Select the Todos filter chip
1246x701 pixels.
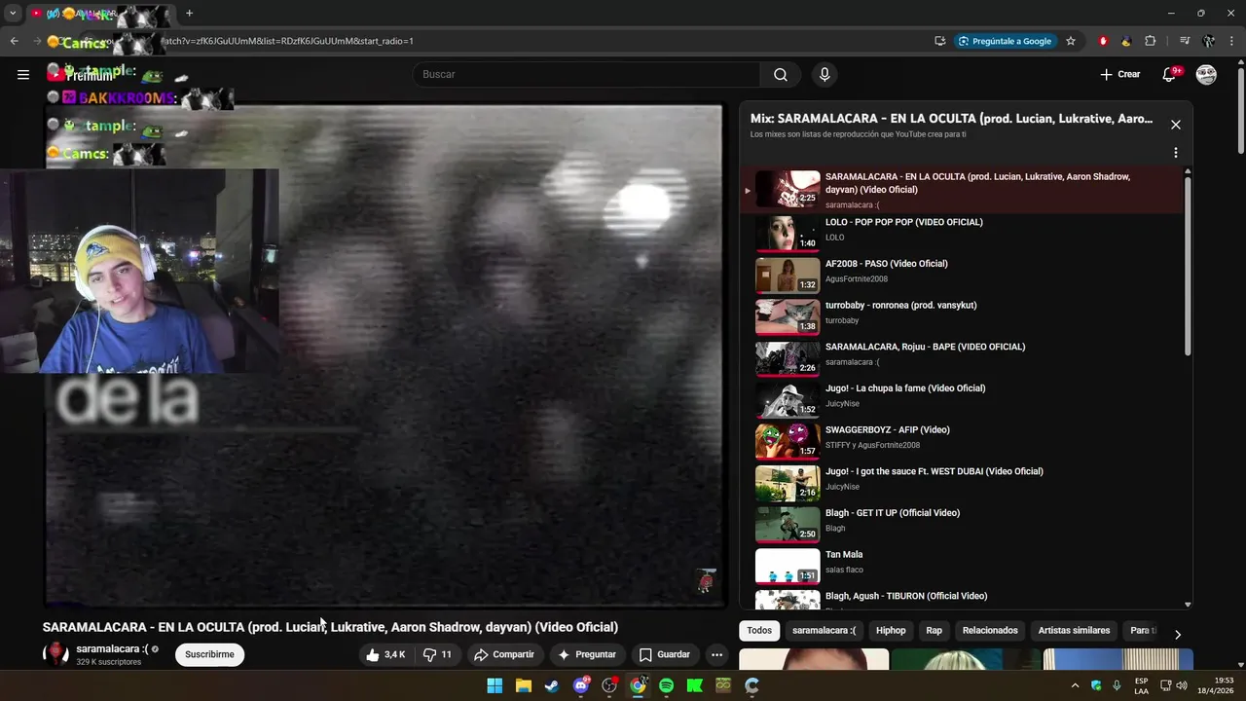pos(759,631)
